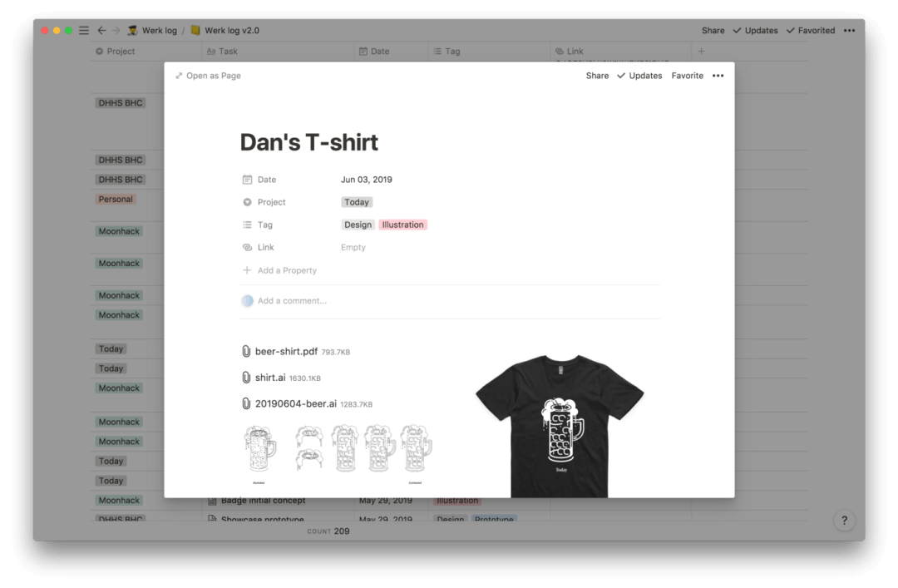
Task: Click the Empty link field
Action: click(x=353, y=248)
